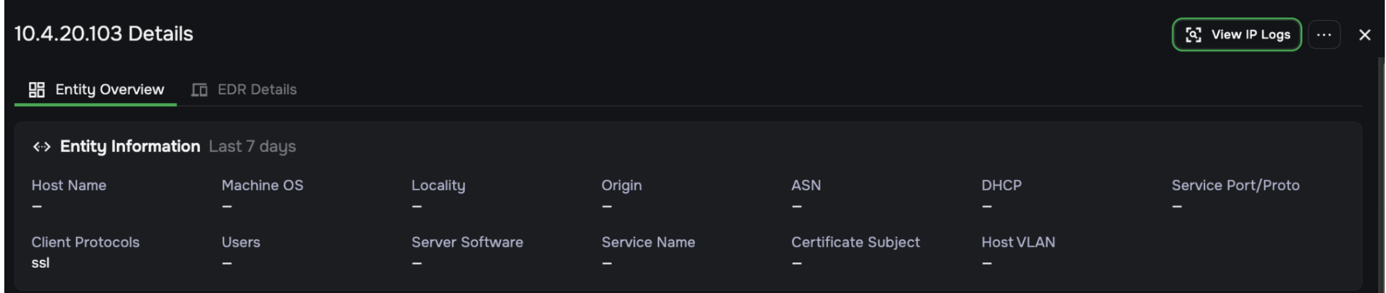Select the Entity Overview tab
This screenshot has width=1386, height=293.
point(96,90)
